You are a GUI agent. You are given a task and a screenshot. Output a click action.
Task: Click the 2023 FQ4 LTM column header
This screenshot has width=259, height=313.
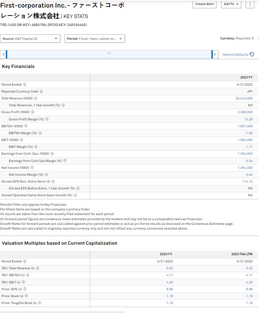tap(242, 254)
